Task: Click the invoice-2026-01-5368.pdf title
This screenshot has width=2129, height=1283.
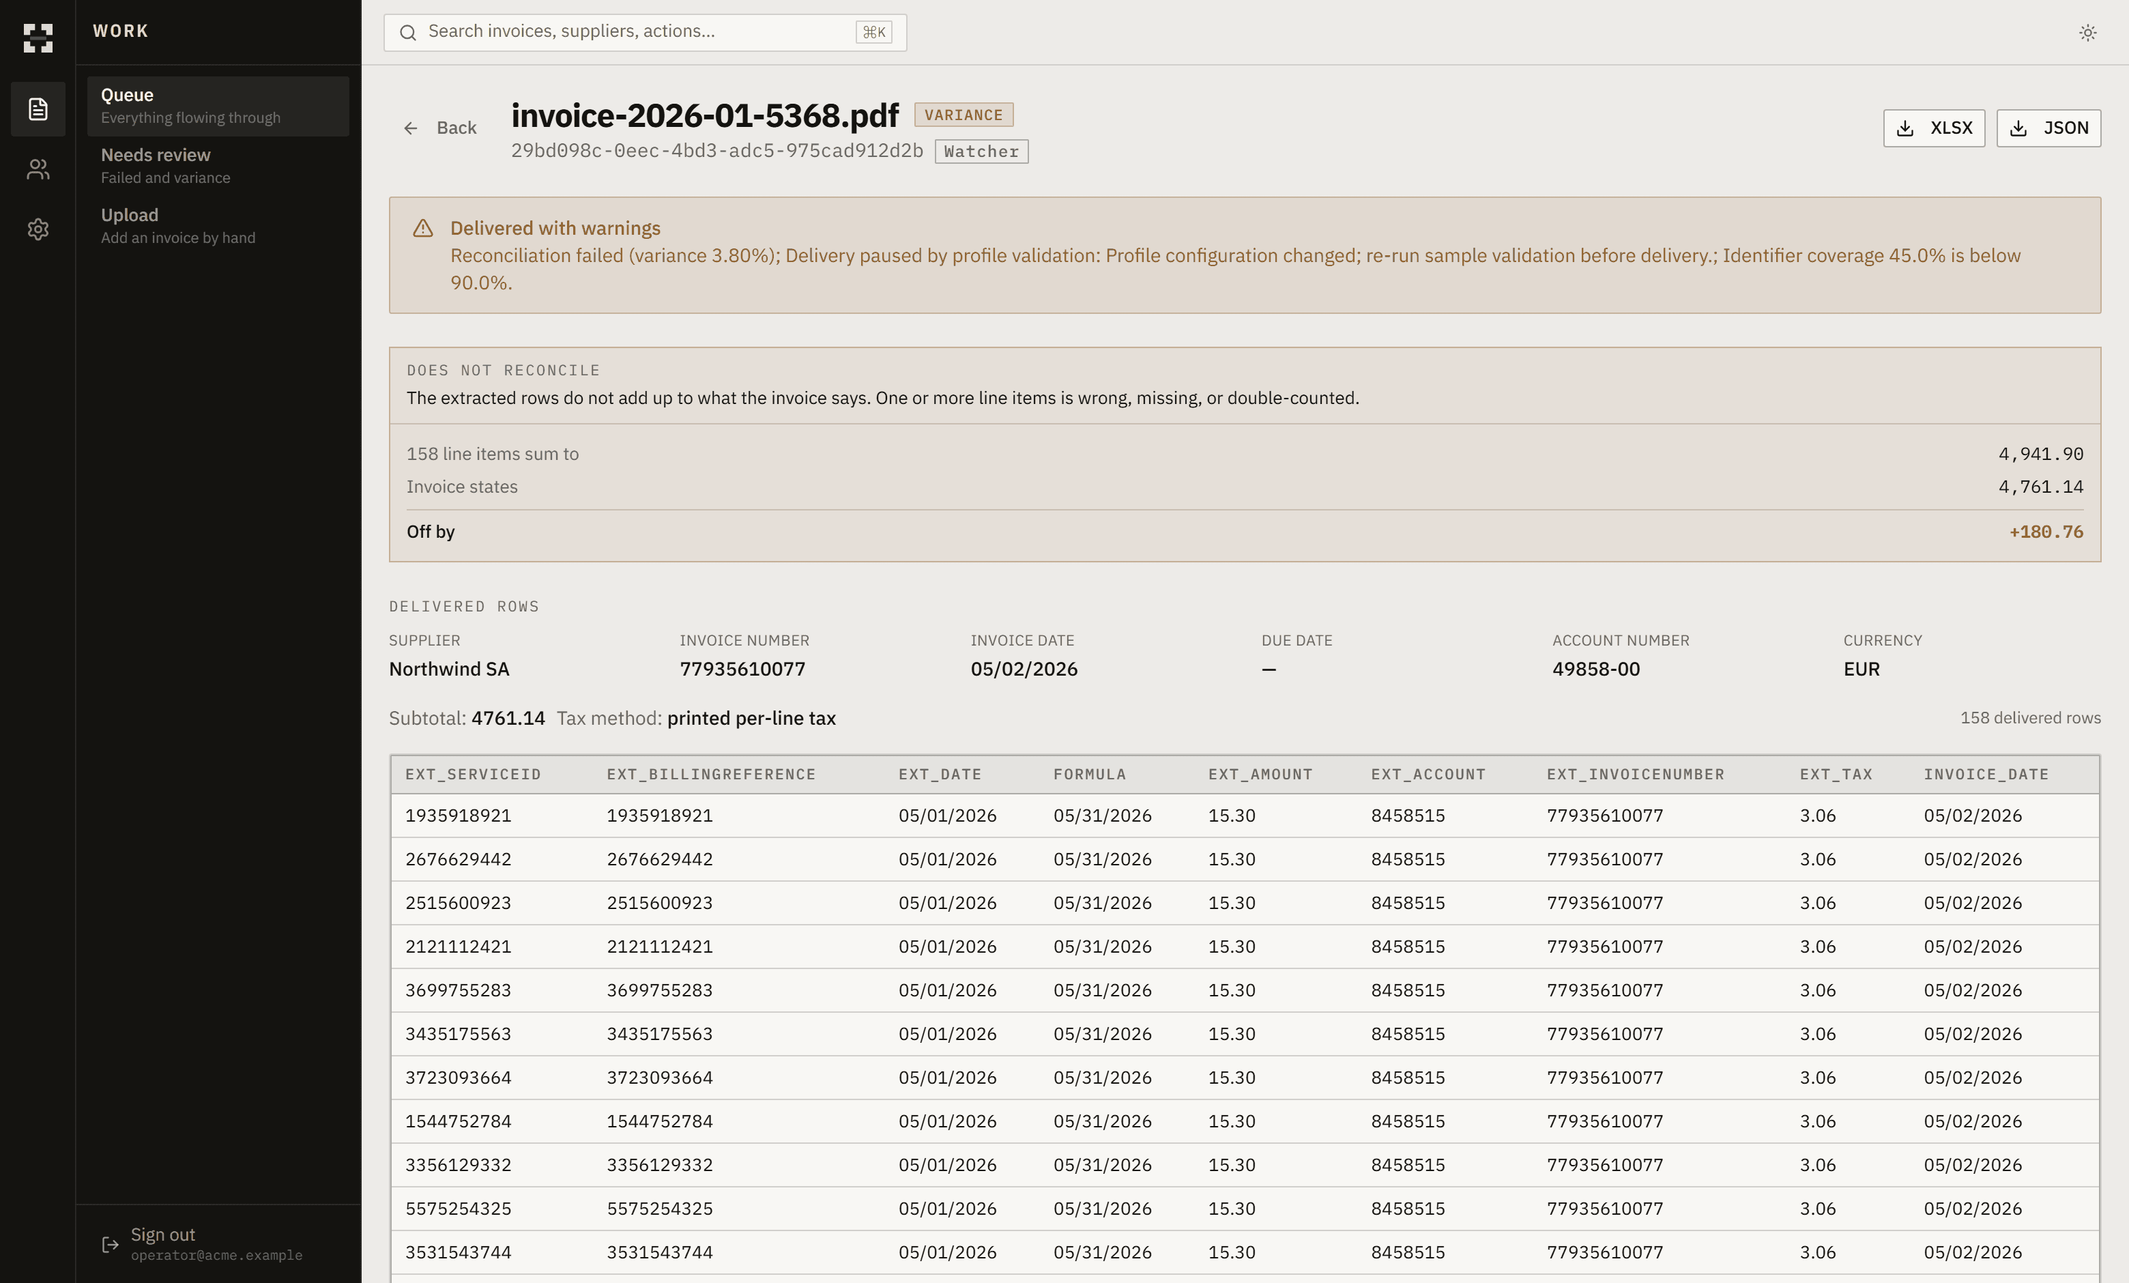Action: click(705, 116)
